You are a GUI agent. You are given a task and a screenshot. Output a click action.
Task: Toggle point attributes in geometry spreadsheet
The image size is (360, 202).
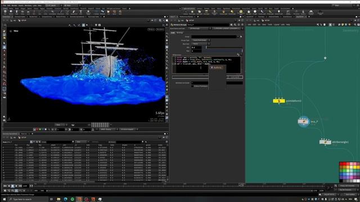(31, 142)
